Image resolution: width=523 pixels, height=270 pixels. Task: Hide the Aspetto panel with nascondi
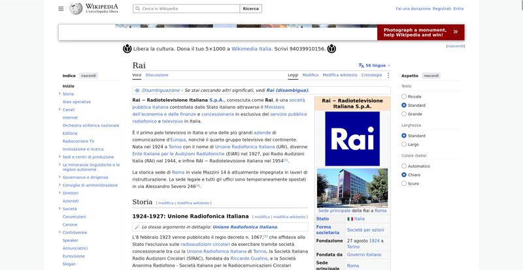tap(431, 76)
